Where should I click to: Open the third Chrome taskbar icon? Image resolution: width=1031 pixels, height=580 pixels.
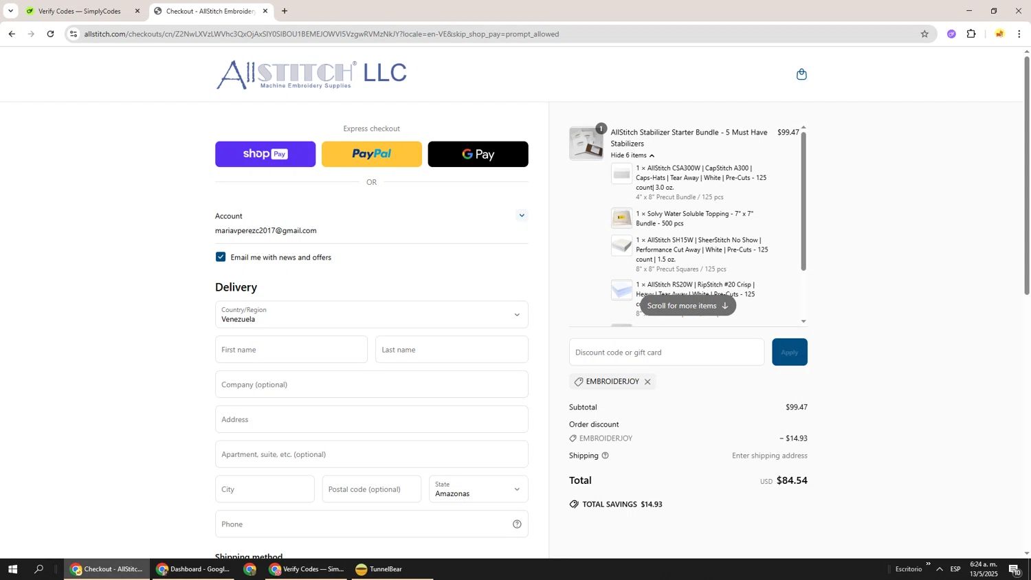pos(250,569)
